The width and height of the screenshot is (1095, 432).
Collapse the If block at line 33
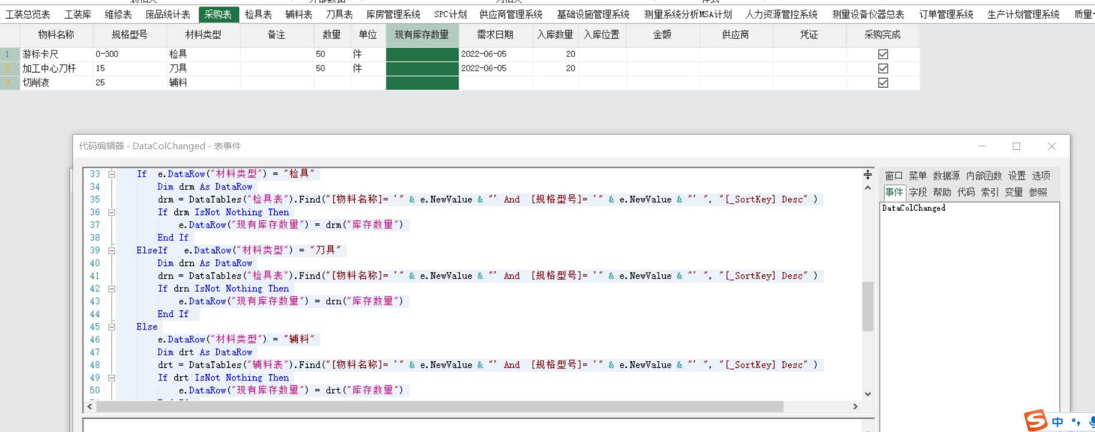pyautogui.click(x=111, y=174)
